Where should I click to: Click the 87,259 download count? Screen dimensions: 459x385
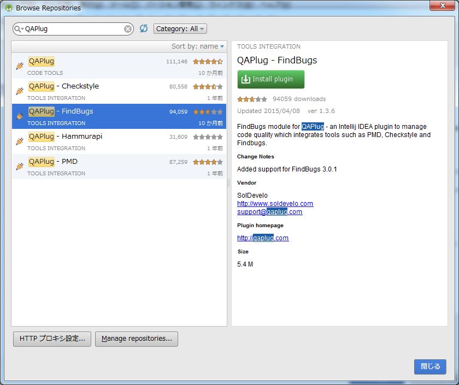point(178,162)
